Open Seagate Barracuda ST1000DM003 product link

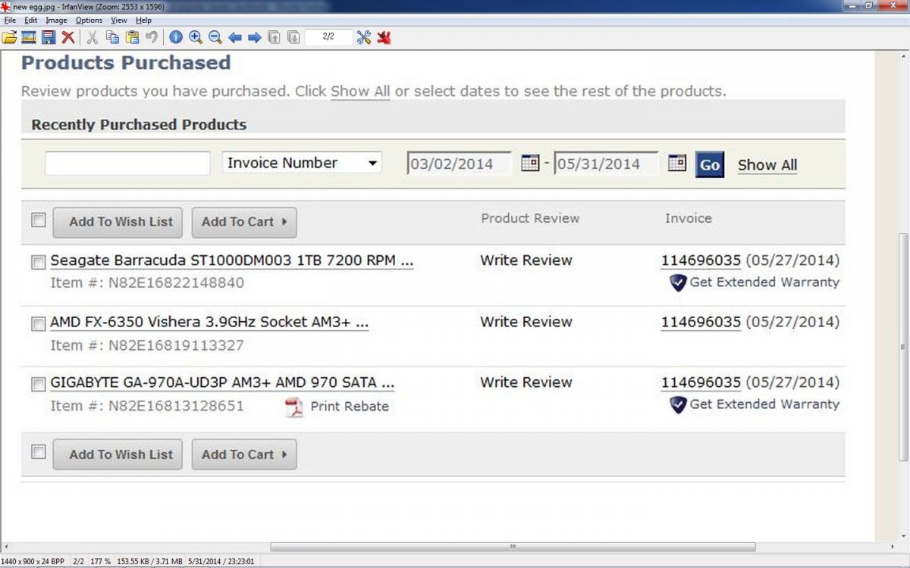[x=232, y=261]
